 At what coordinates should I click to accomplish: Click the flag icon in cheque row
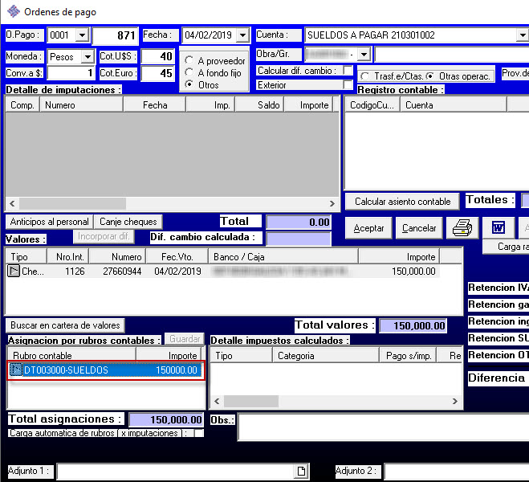pyautogui.click(x=14, y=272)
